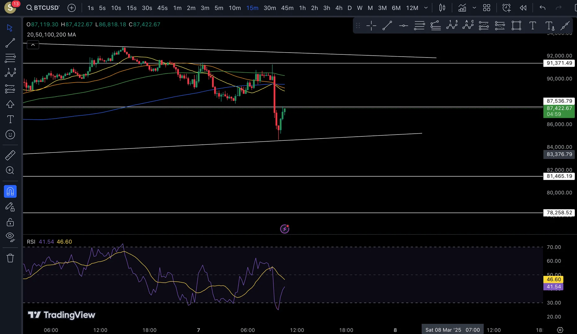Click the bar replay rewind icon
The width and height of the screenshot is (577, 334).
coord(523,8)
